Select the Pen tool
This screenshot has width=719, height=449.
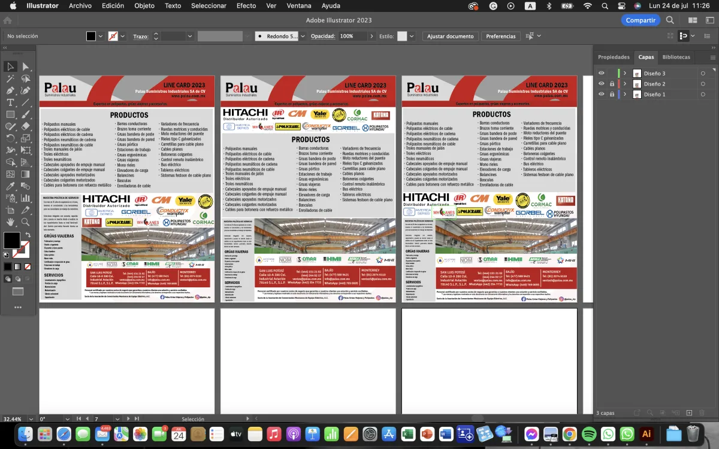point(10,90)
